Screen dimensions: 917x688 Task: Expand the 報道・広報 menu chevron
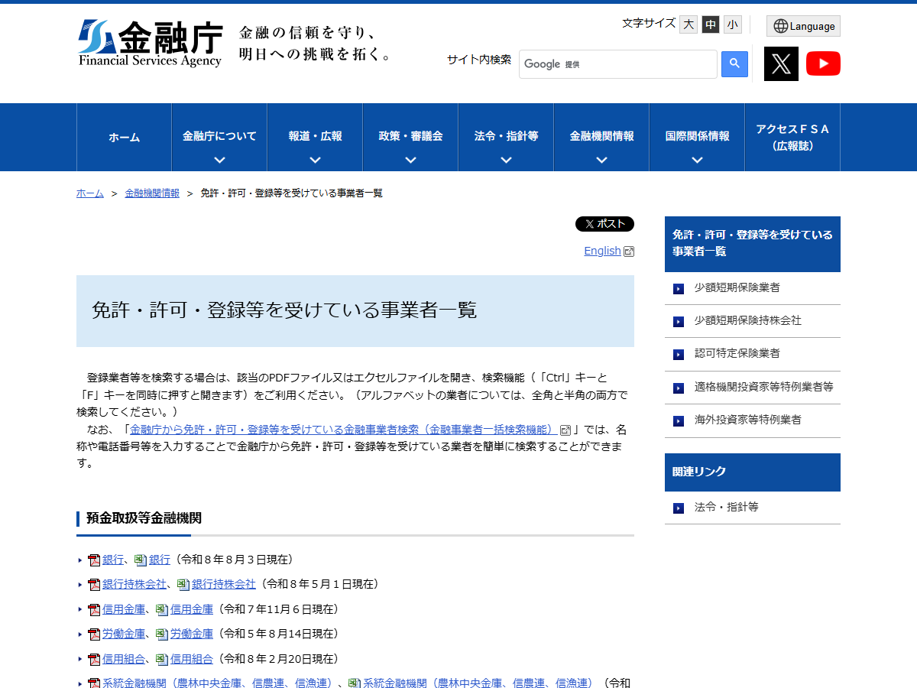click(315, 160)
